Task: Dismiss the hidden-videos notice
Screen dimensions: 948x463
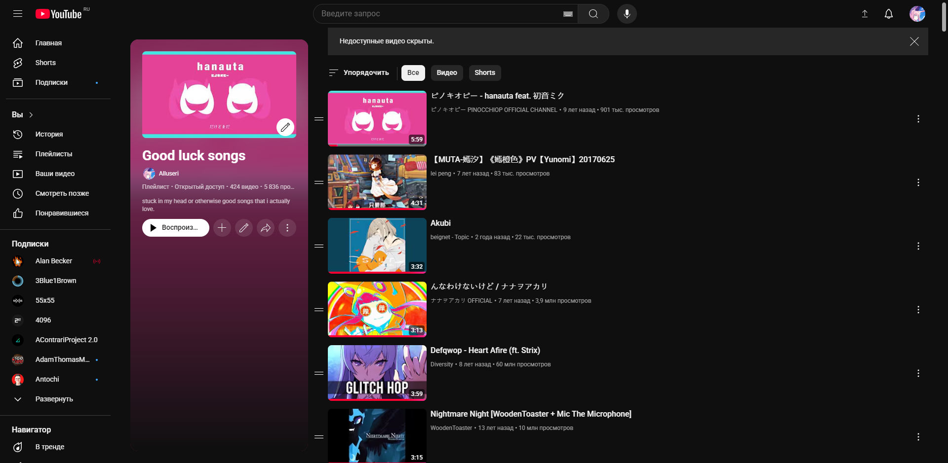Action: pos(914,41)
